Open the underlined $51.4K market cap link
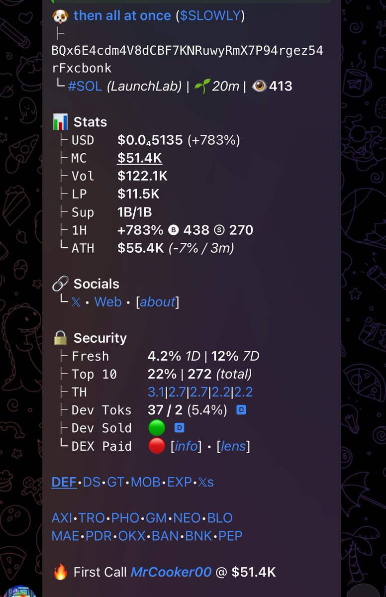Viewport: 386px width, 597px height. pyautogui.click(x=140, y=158)
